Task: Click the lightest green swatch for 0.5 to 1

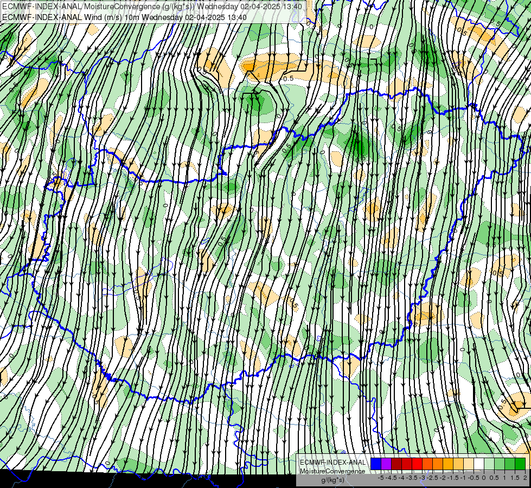Action: [489, 464]
